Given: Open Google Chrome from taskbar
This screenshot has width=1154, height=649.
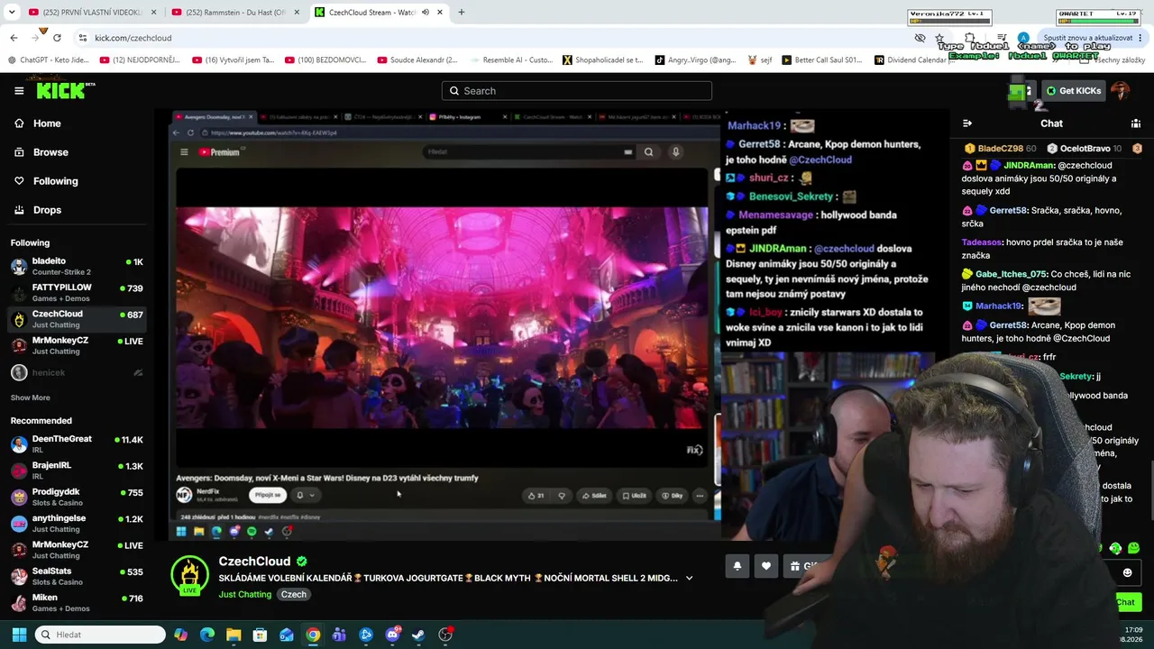Looking at the screenshot, I should tap(313, 635).
